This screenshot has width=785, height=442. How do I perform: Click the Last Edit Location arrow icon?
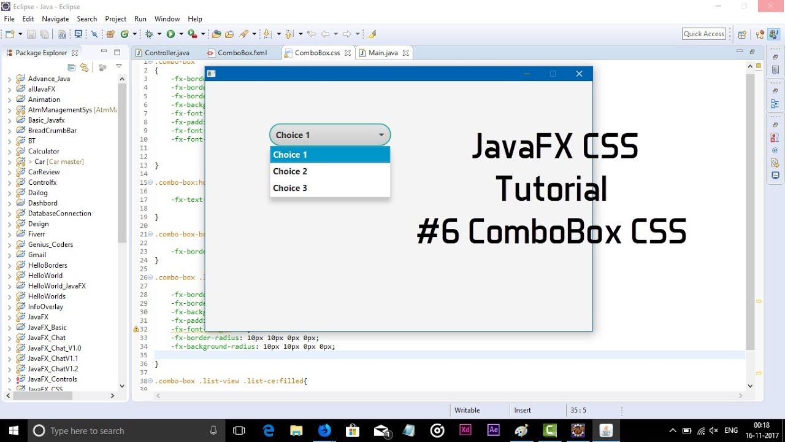312,34
